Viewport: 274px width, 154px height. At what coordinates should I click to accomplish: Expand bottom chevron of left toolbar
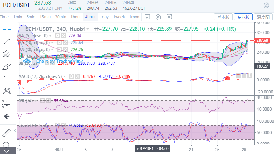point(7,151)
